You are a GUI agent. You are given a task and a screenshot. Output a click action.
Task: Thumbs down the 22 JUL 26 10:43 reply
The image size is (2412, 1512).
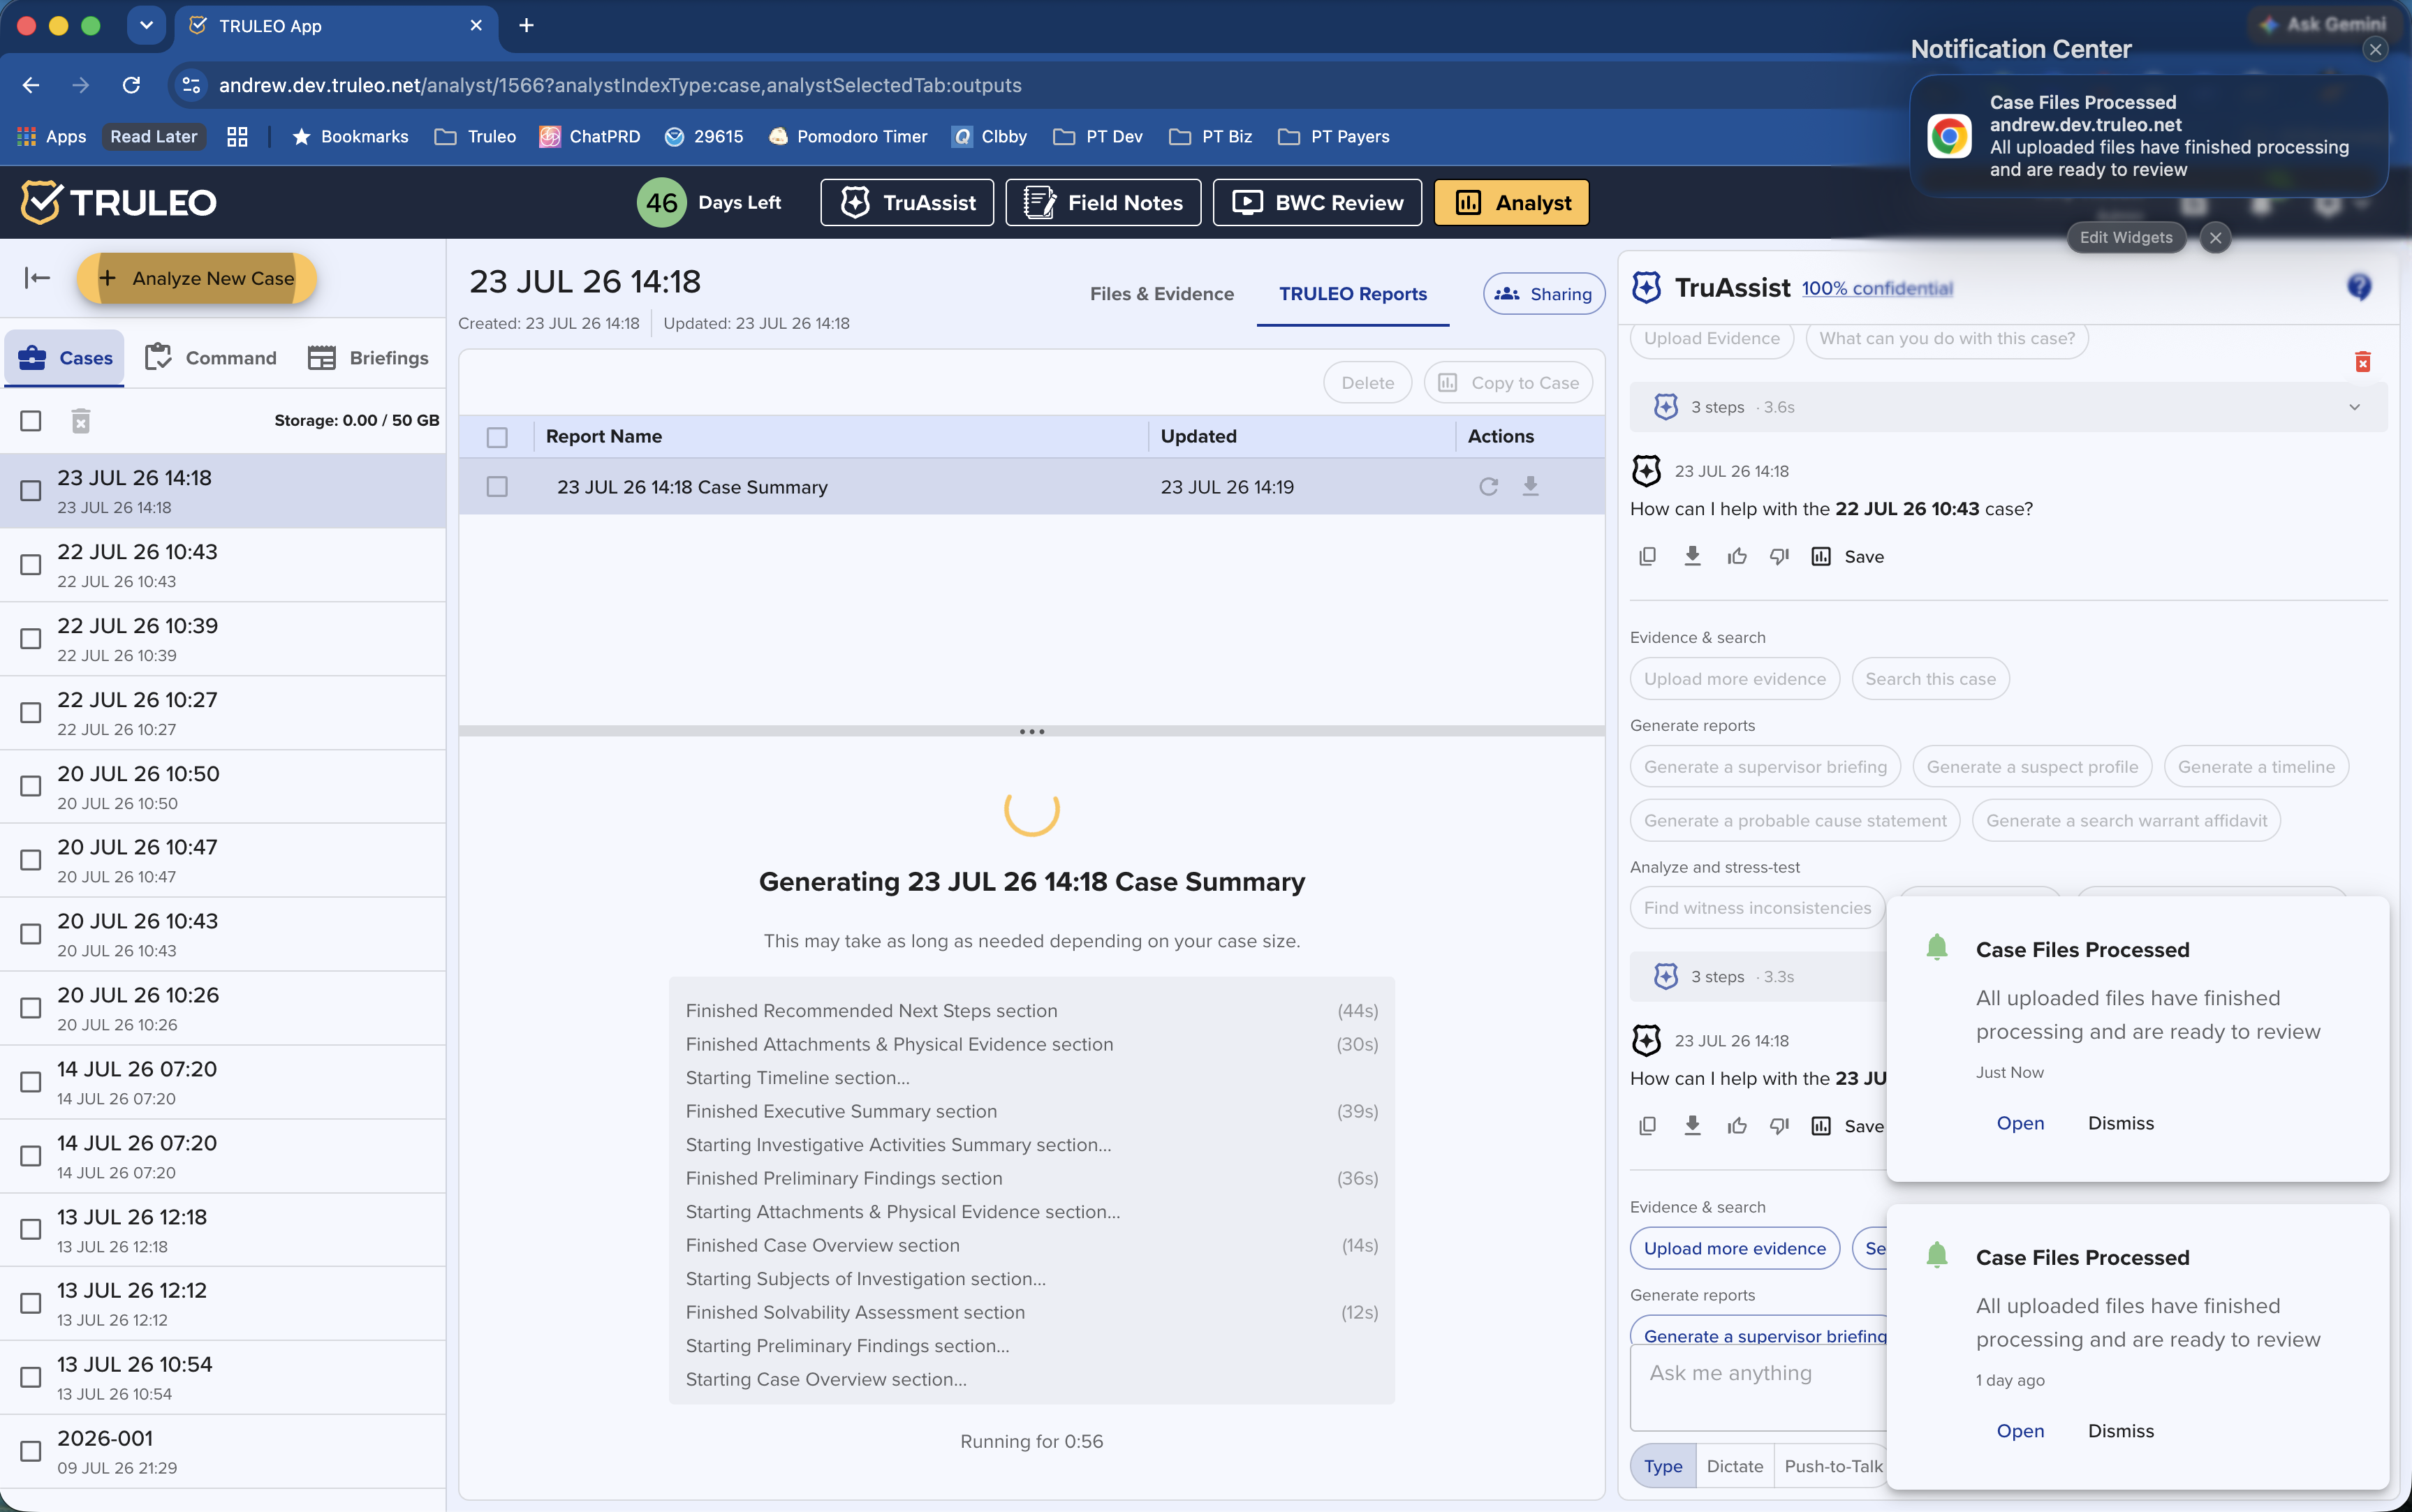click(x=1780, y=557)
